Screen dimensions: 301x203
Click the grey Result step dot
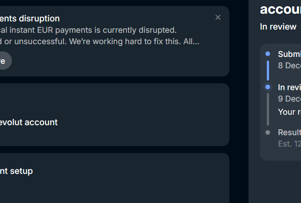268,132
